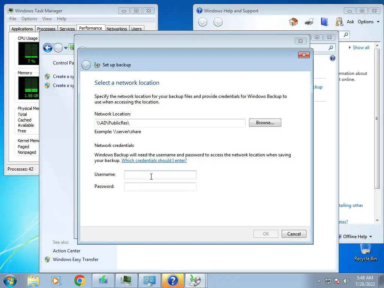Click the Password input field
Screen dimensions: 384x288
click(x=160, y=187)
